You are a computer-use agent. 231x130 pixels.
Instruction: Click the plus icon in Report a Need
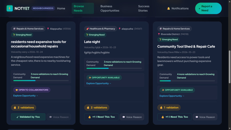[199, 9]
